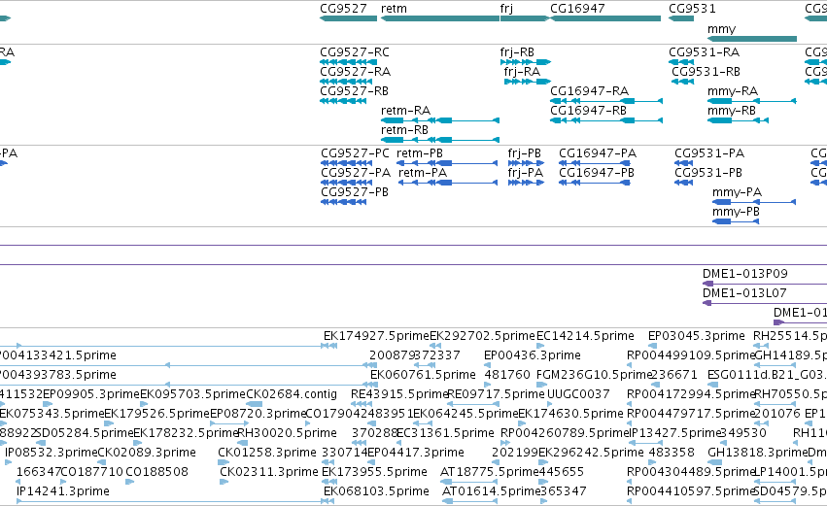Select the frj-RA transcript
Screen dimensions: 827x506
(528, 82)
